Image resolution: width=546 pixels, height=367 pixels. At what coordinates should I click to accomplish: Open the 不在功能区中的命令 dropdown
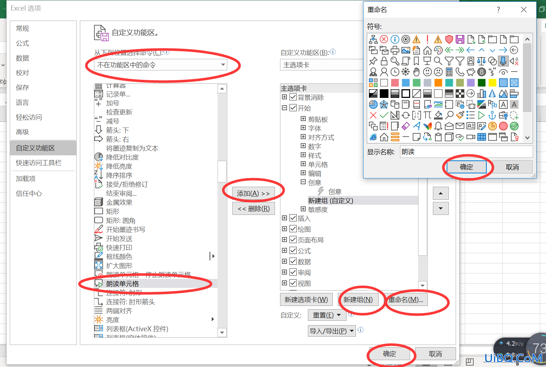160,65
